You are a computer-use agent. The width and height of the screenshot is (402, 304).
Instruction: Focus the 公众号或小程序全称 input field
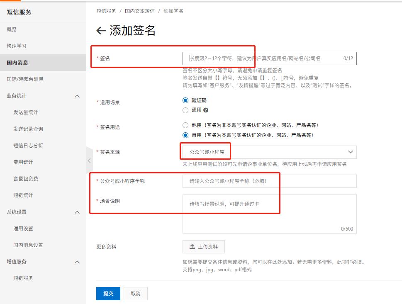click(270, 181)
